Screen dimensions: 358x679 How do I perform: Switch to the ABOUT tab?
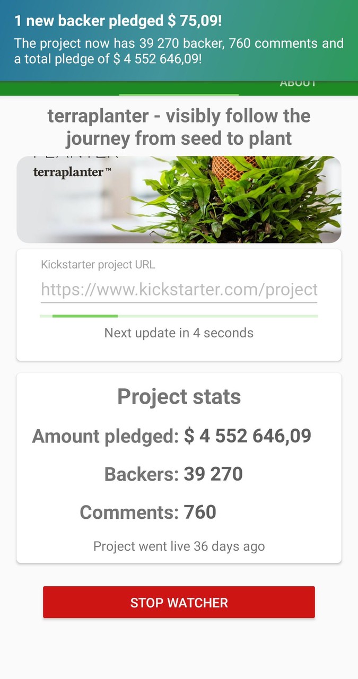(298, 83)
